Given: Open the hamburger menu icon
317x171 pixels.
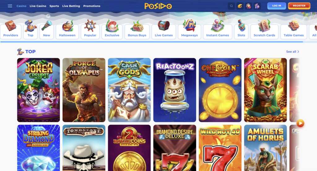Looking at the screenshot, I should (10, 6).
